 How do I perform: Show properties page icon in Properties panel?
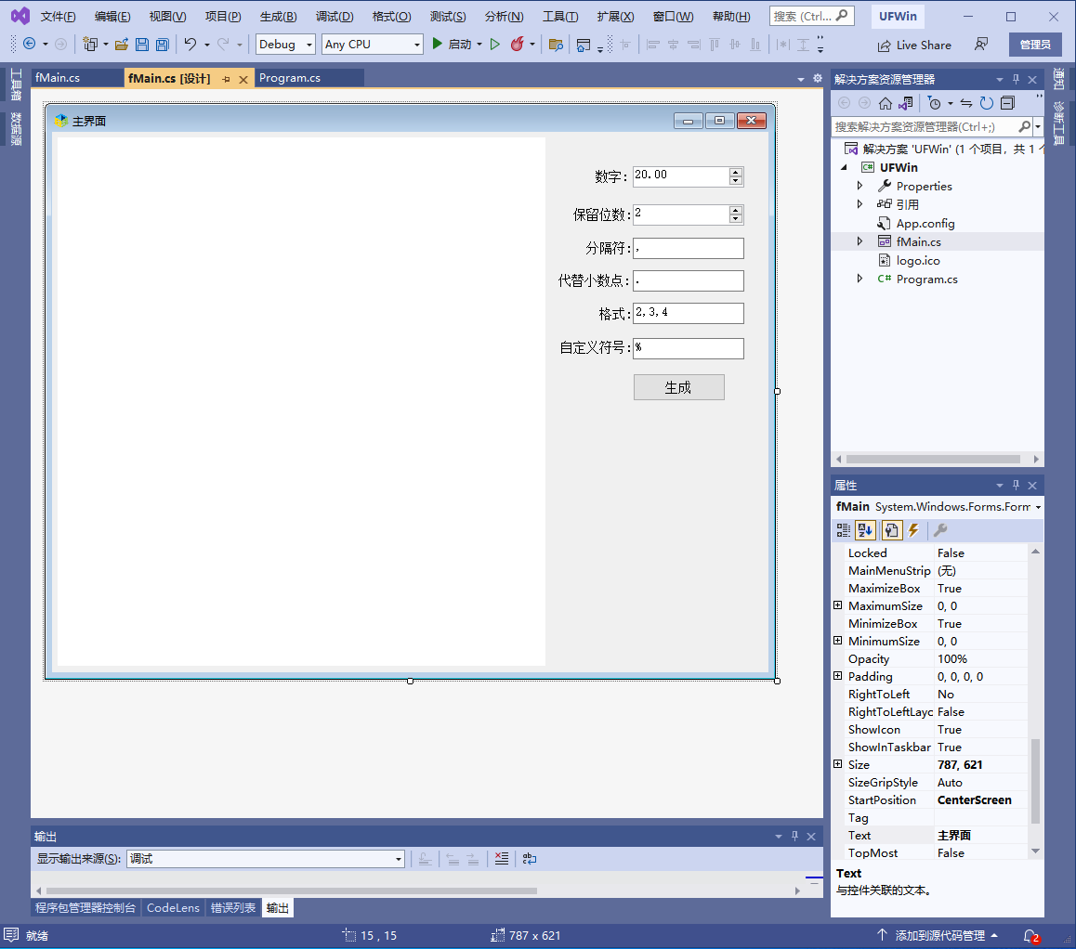tap(891, 530)
